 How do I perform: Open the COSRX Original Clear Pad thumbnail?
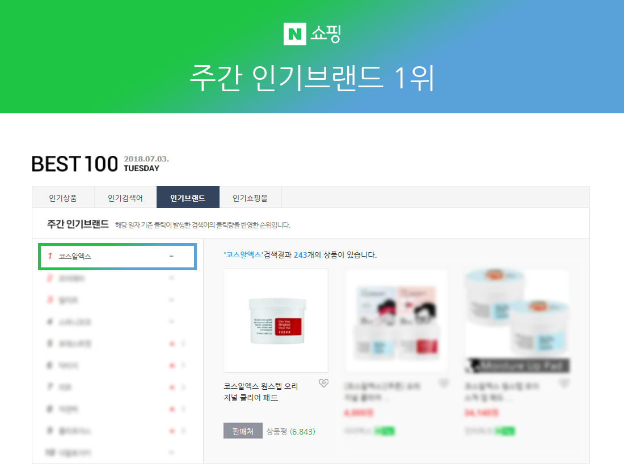click(276, 321)
